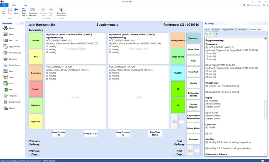Open the Stock module

[x=8, y=77]
